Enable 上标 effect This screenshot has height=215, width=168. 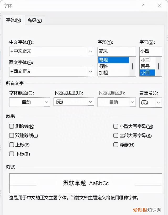tap(12, 145)
